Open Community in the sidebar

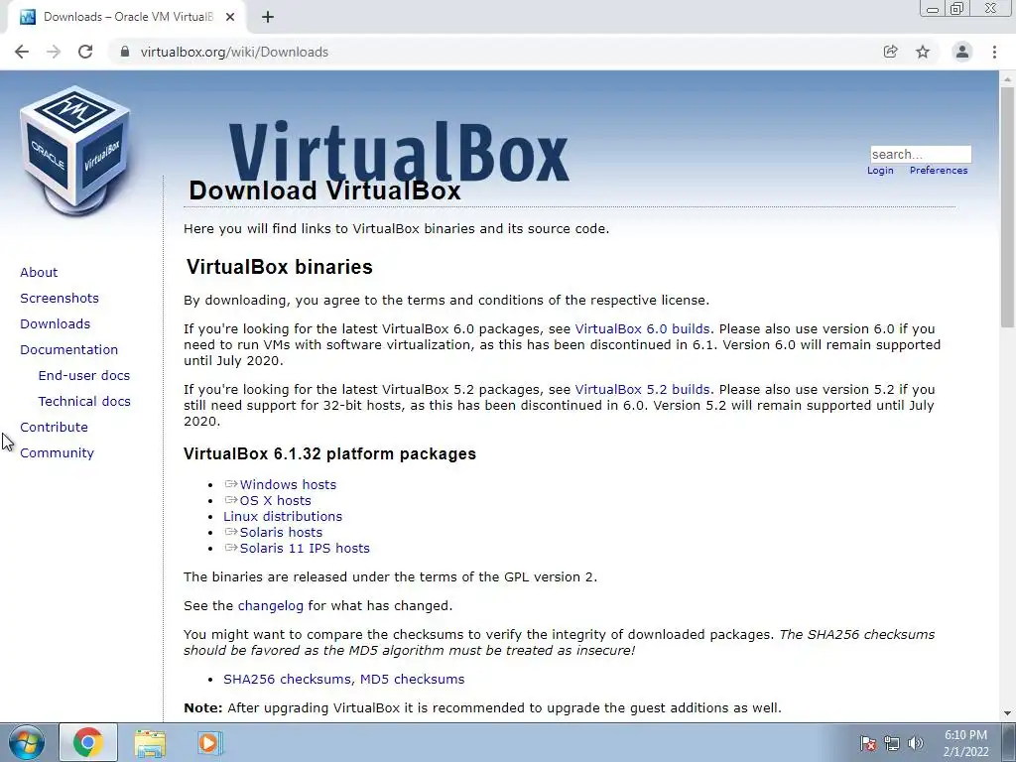coord(57,453)
